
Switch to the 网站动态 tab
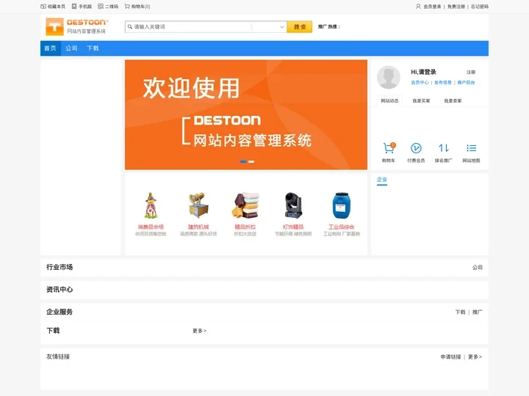coord(389,100)
